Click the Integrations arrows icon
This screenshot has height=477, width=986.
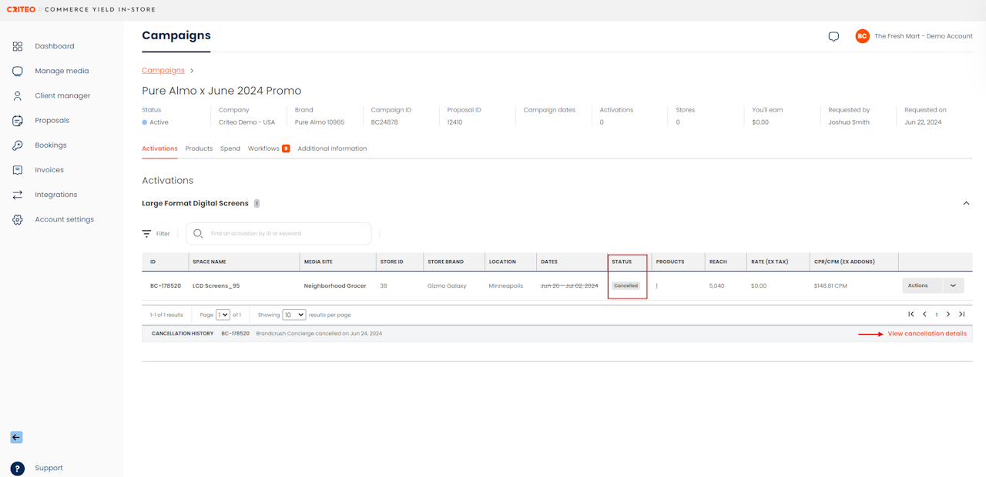[x=18, y=195]
